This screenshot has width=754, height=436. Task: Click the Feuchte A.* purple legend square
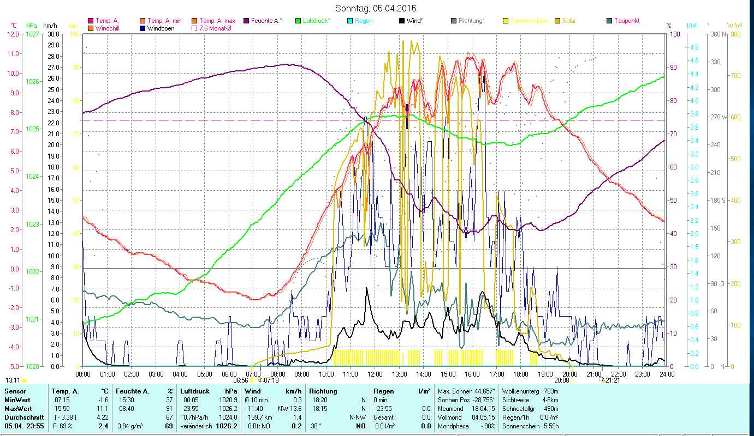(247, 21)
